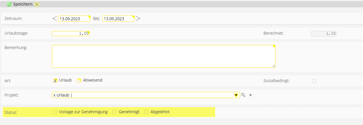The width and height of the screenshot is (363, 125).
Task: Go to next period with right arrow
Action: point(138,18)
